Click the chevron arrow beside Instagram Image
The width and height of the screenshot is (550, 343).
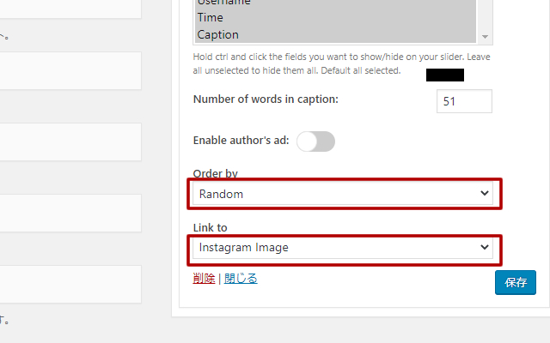(485, 248)
